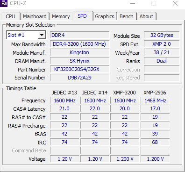This screenshot has width=185, height=172.
Task: Click the empty Registered field
Action: click(x=162, y=78)
